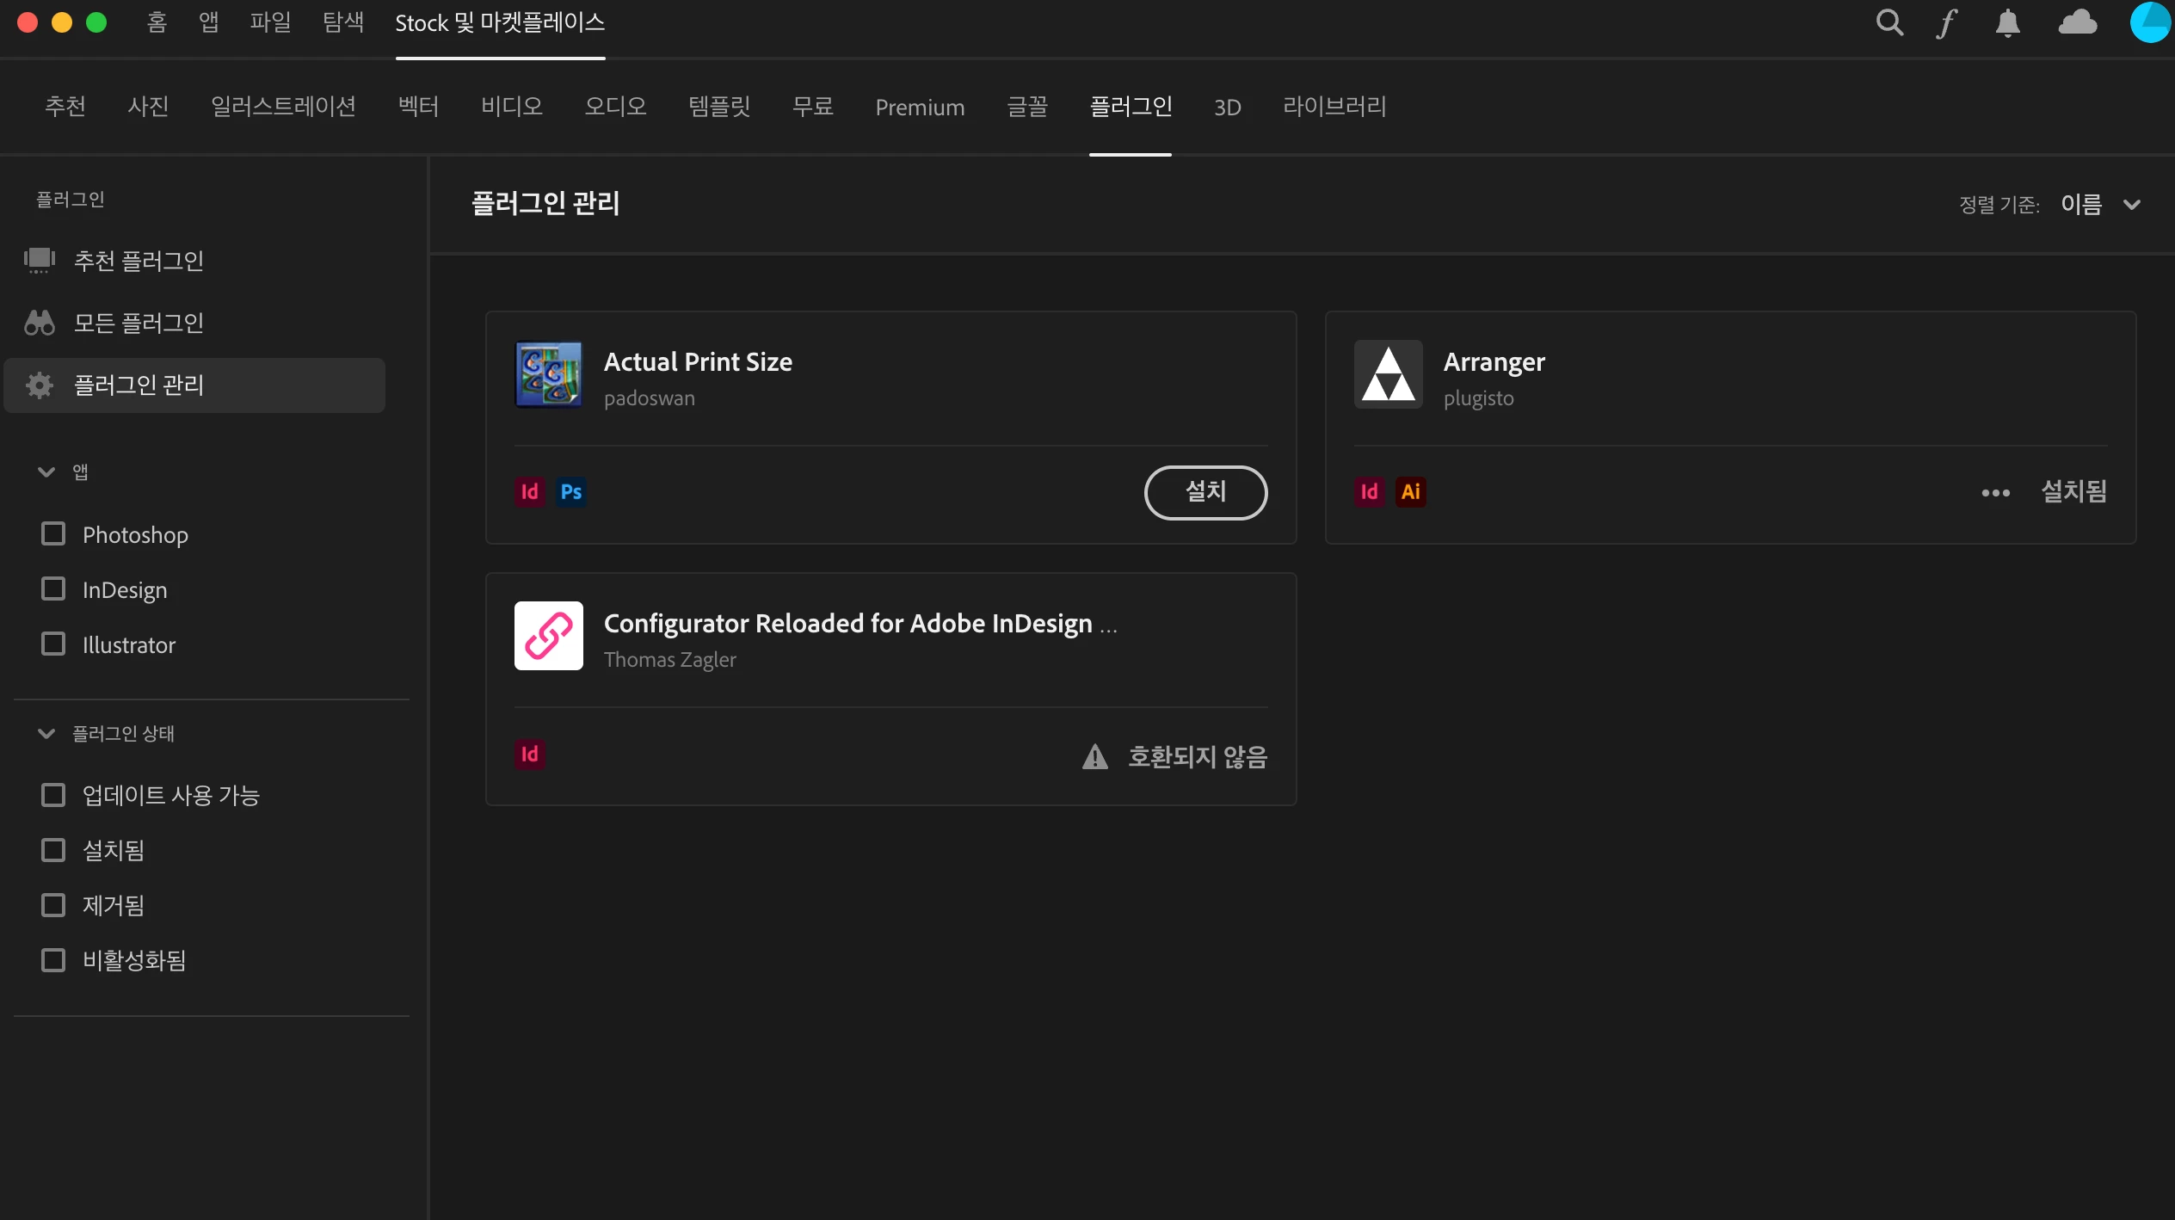Viewport: 2175px width, 1220px height.
Task: Open the notifications bell icon
Action: (x=2007, y=23)
